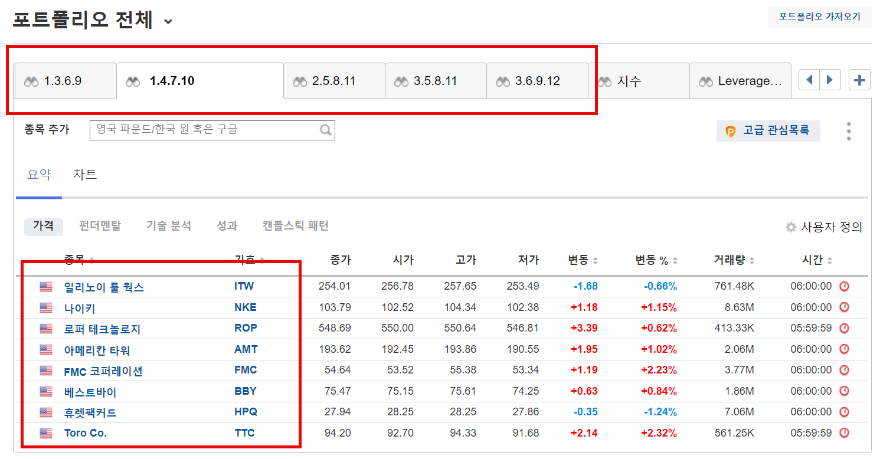
Task: Click the binoculars icon on 1.3.6.9 tab
Action: tap(31, 81)
